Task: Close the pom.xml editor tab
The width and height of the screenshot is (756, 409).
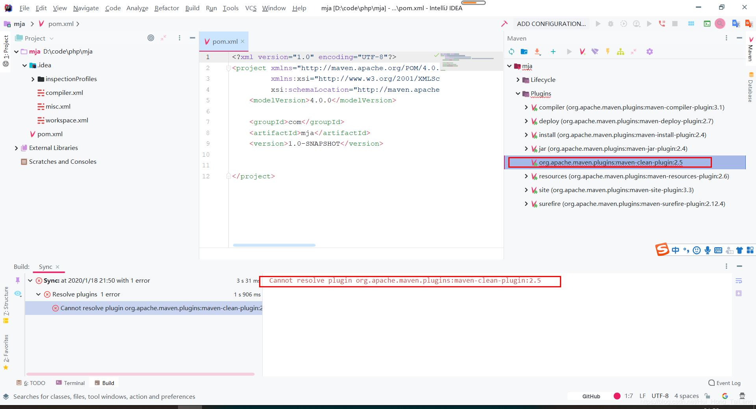Action: pyautogui.click(x=243, y=41)
